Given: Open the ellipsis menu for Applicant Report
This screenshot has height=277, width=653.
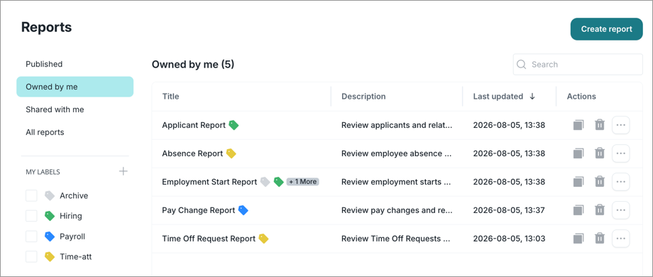Looking at the screenshot, I should [x=620, y=125].
